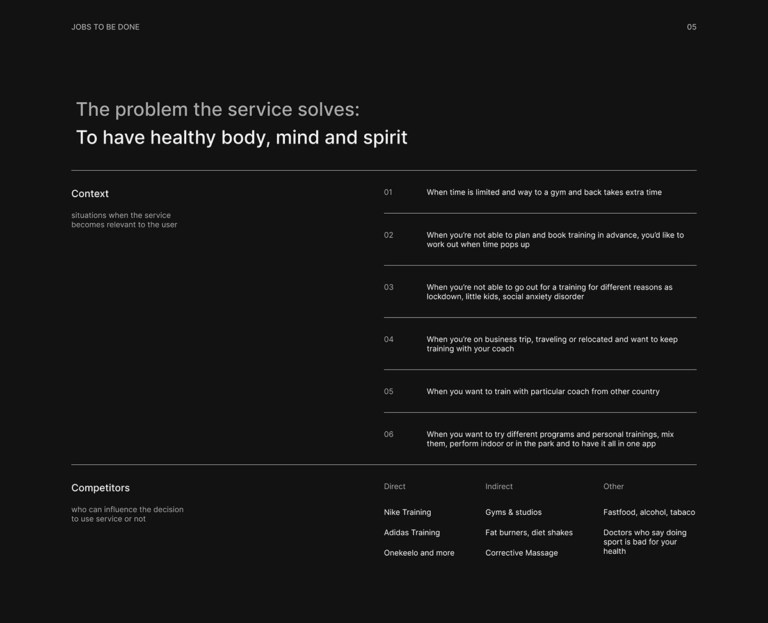Select the Indirect column header

click(x=499, y=487)
